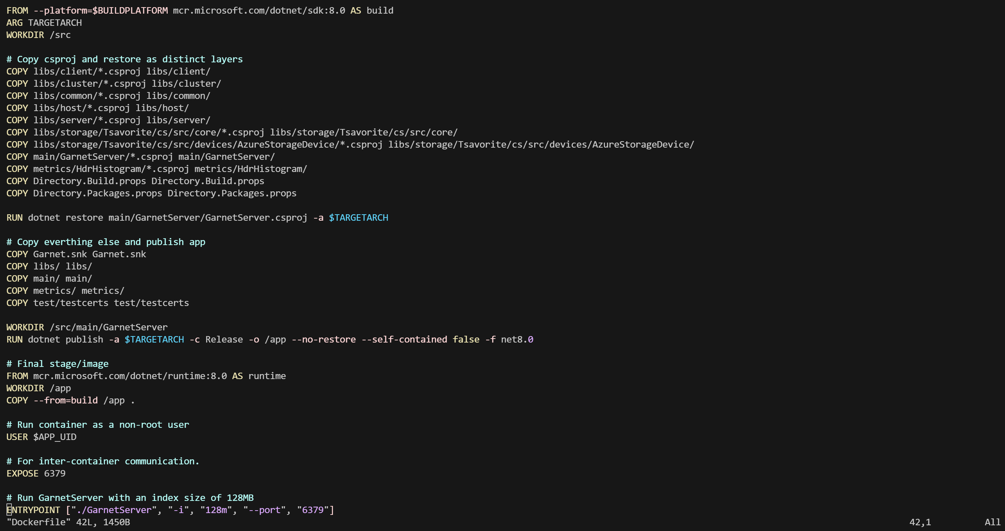Screen dimensions: 1005x531
Task: Select the COPY libs/cluster csproj line
Action: point(114,83)
